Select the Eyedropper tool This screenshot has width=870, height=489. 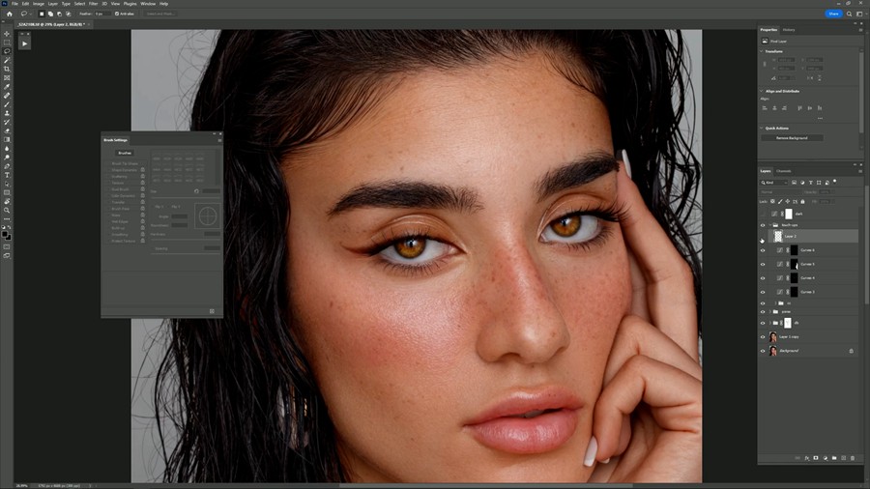pos(7,86)
